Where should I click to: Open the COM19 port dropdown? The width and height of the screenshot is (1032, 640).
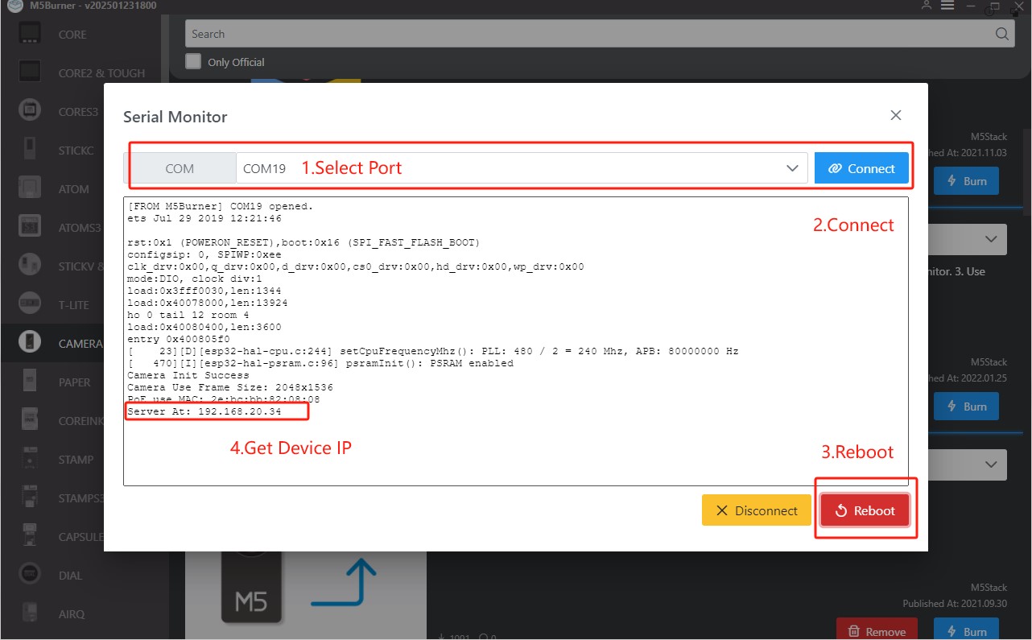coord(522,168)
